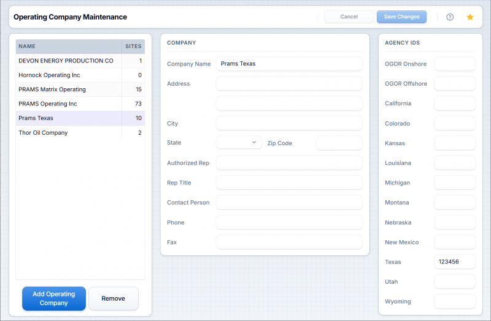The image size is (491, 321).
Task: Click the Michigan agency ID field
Action: pos(455,183)
